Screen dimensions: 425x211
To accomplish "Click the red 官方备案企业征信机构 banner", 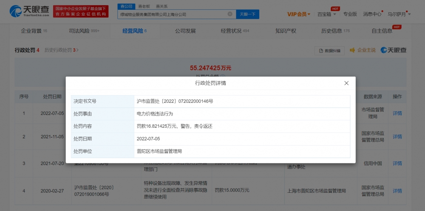I will (81, 11).
